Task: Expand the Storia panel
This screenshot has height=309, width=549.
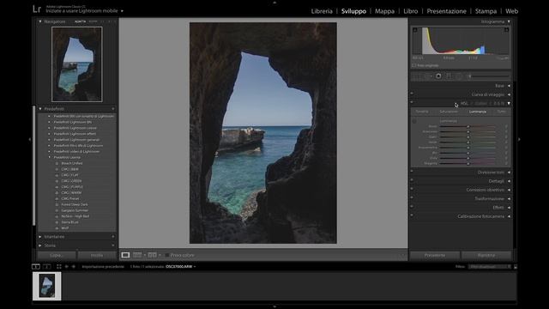Action: coord(40,245)
